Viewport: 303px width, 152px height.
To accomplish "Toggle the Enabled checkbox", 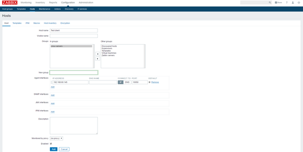I will [51, 144].
